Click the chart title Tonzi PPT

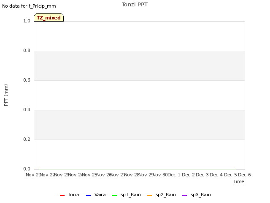[x=135, y=5]
